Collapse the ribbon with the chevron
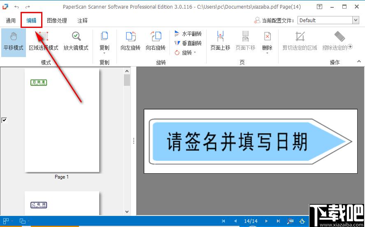The image size is (365, 227). [359, 62]
